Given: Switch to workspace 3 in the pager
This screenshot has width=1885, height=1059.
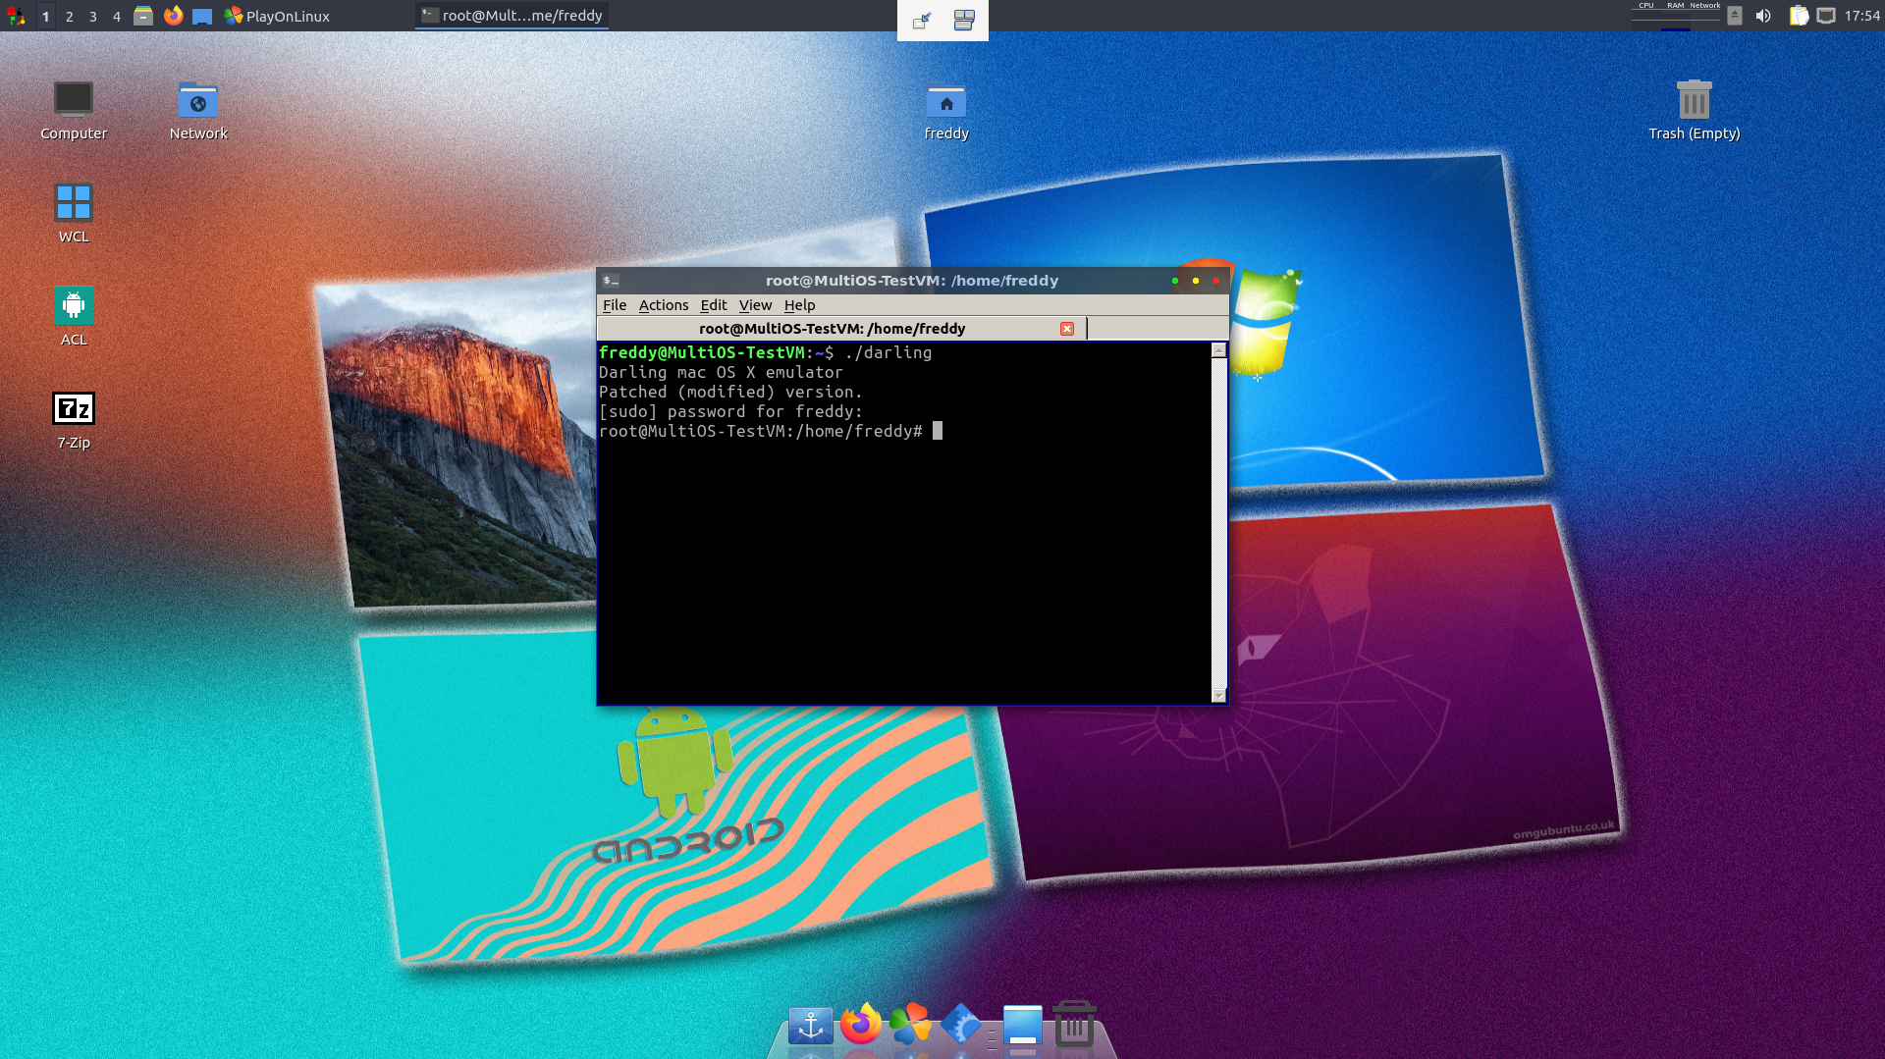Looking at the screenshot, I should pyautogui.click(x=92, y=16).
